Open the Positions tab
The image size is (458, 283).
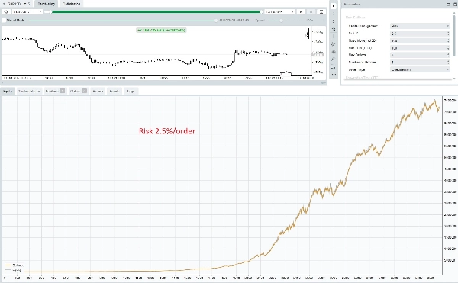coord(55,91)
